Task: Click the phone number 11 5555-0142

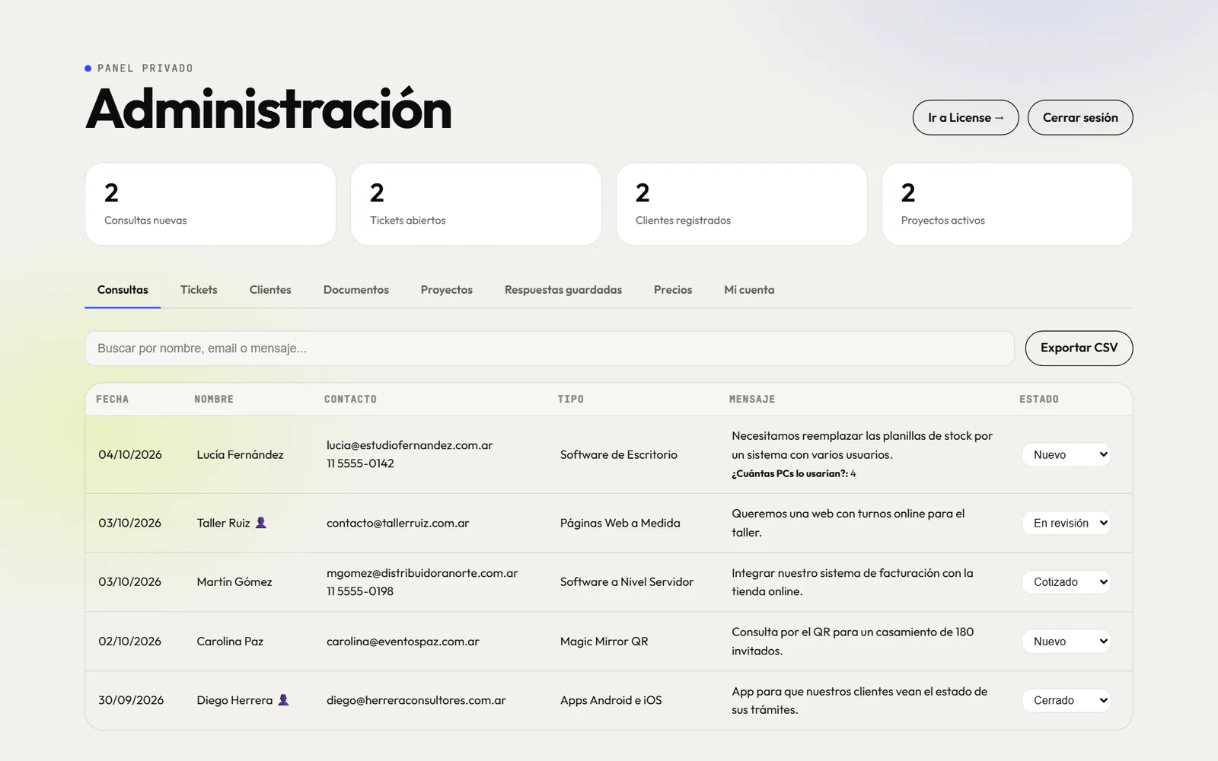Action: [360, 463]
